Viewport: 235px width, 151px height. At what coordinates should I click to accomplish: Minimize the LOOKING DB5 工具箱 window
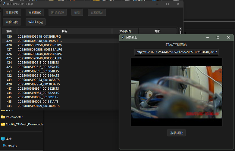pyautogui.click(x=157, y=4)
